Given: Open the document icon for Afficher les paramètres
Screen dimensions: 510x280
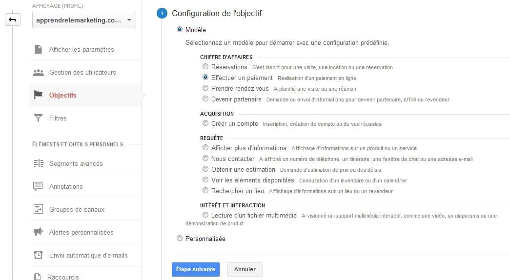Looking at the screenshot, I should coord(39,49).
